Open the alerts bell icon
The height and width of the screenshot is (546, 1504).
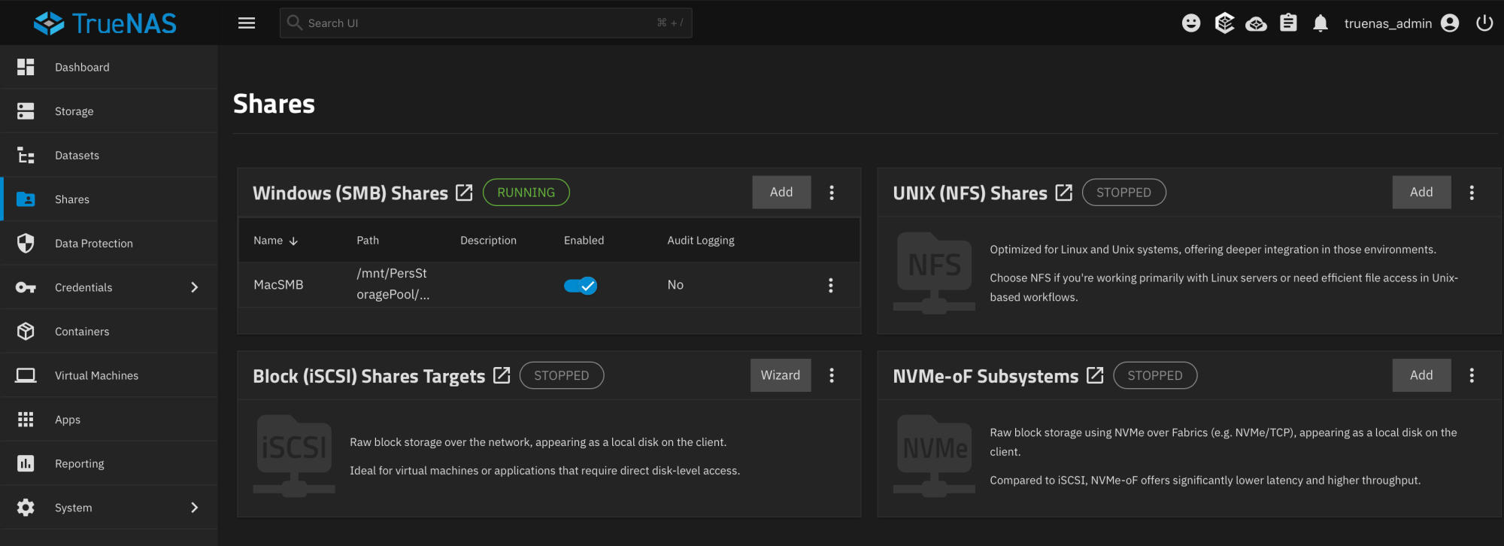[x=1321, y=23]
